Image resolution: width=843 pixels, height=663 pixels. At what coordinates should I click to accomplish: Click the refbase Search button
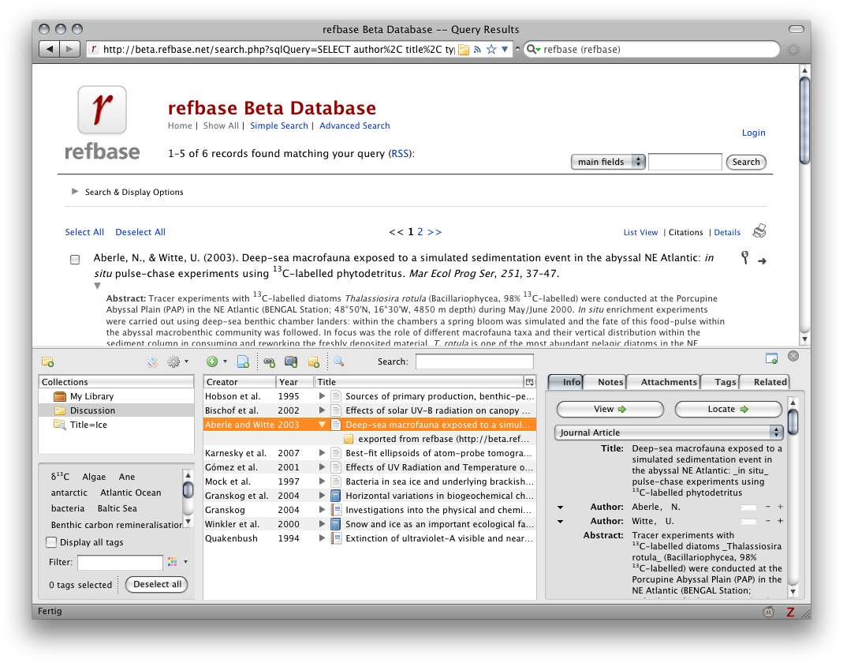pyautogui.click(x=746, y=162)
